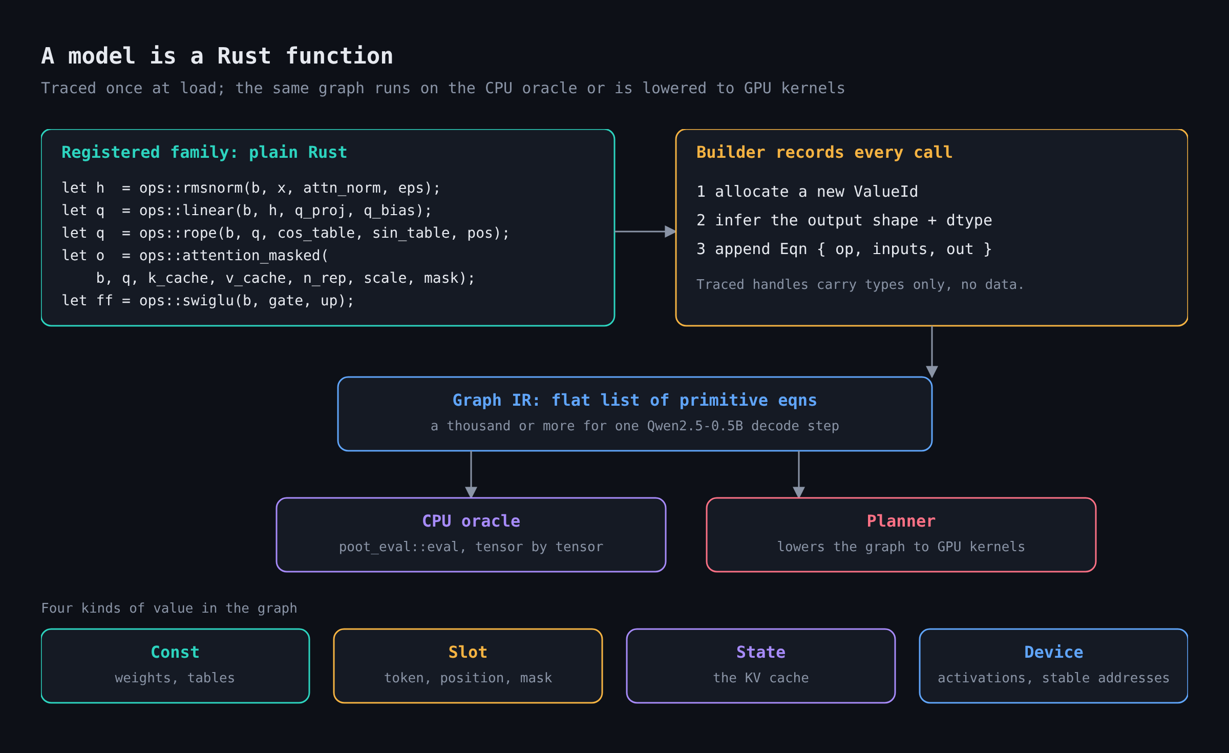Click the 'b, q, k_cache, v_cache' argument line
This screenshot has width=1229, height=753.
(286, 278)
